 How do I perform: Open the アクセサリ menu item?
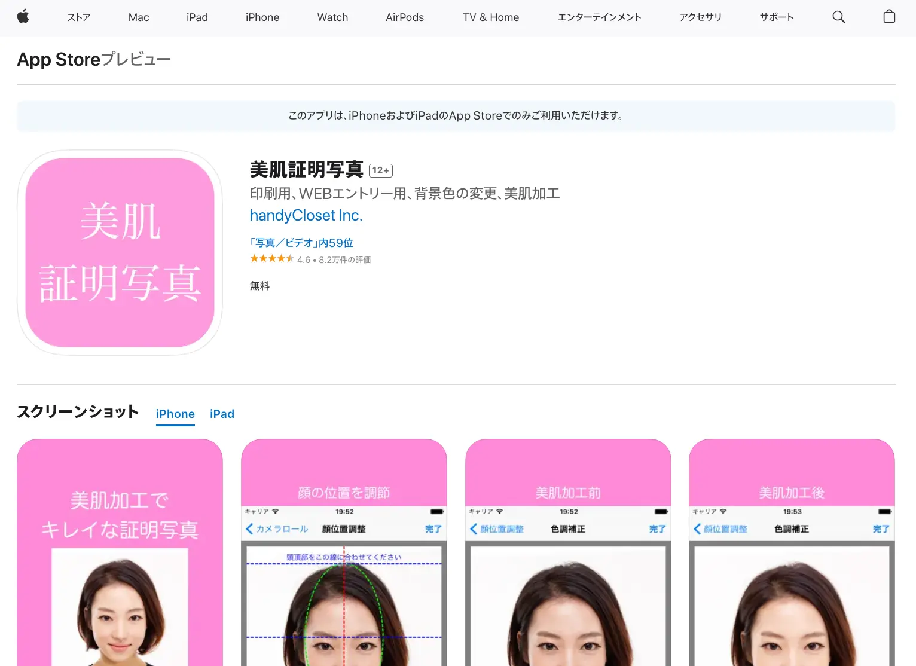coord(701,17)
